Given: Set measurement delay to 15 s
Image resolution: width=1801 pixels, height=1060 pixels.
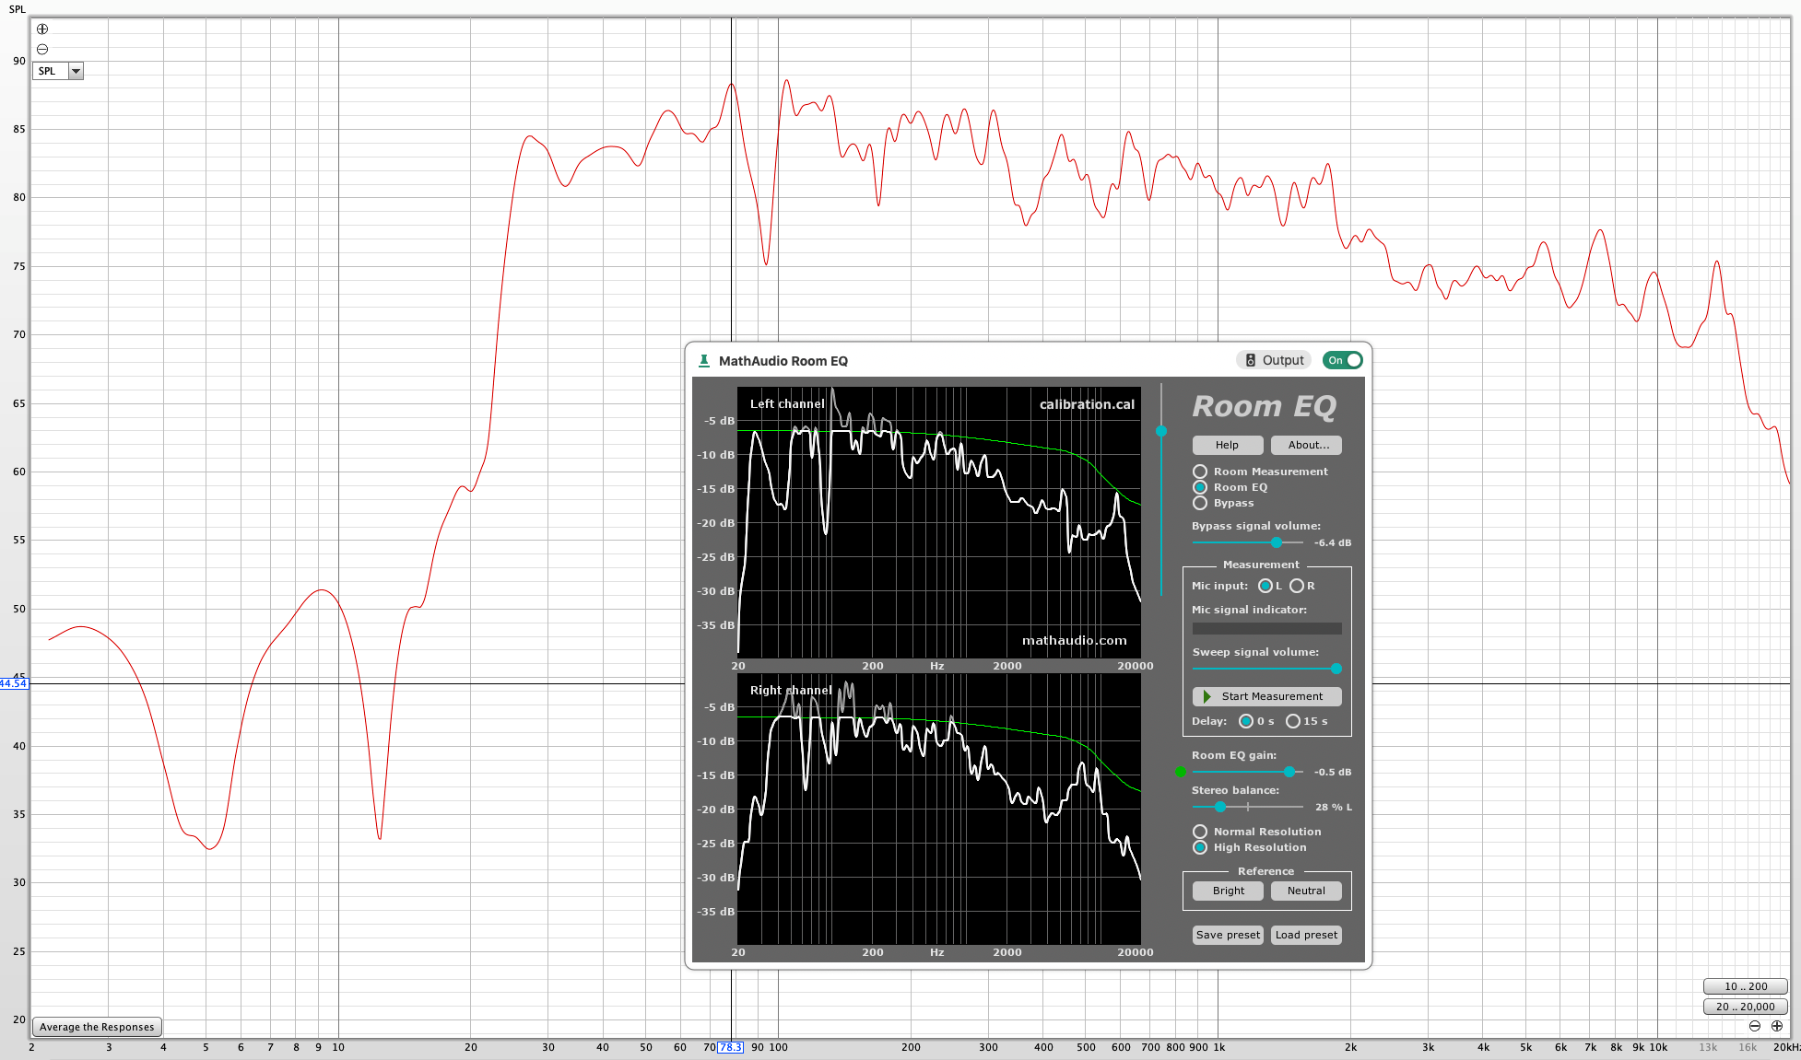Looking at the screenshot, I should pos(1293,721).
